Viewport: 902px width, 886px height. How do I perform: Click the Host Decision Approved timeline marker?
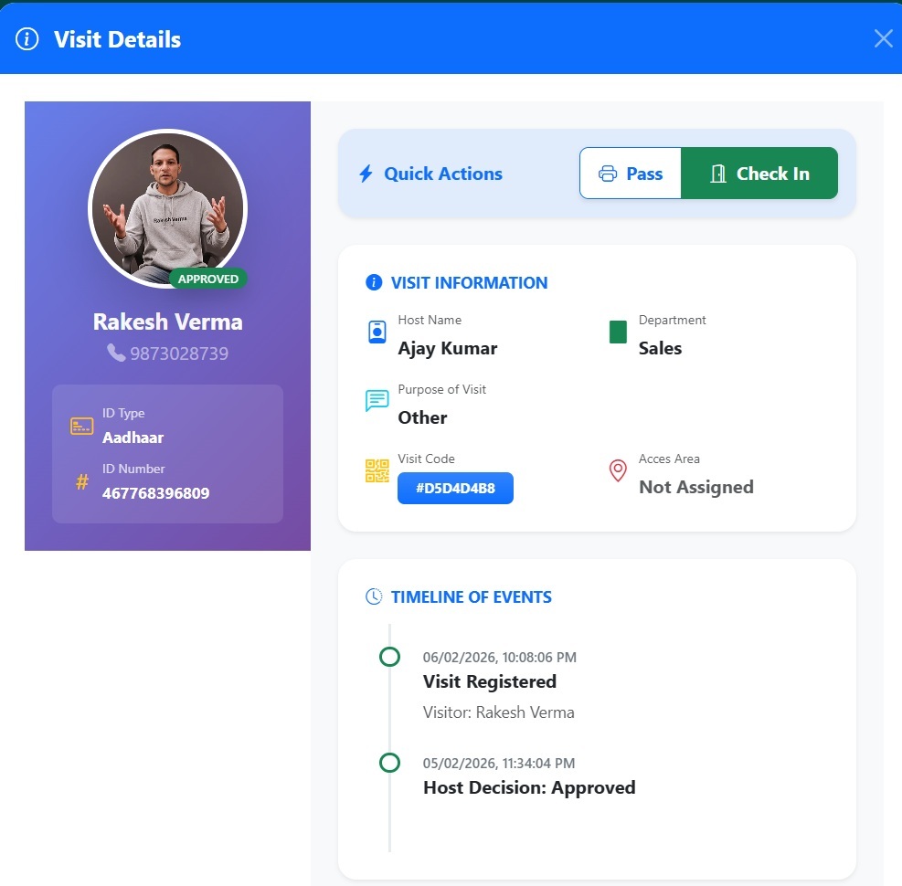[x=389, y=763]
